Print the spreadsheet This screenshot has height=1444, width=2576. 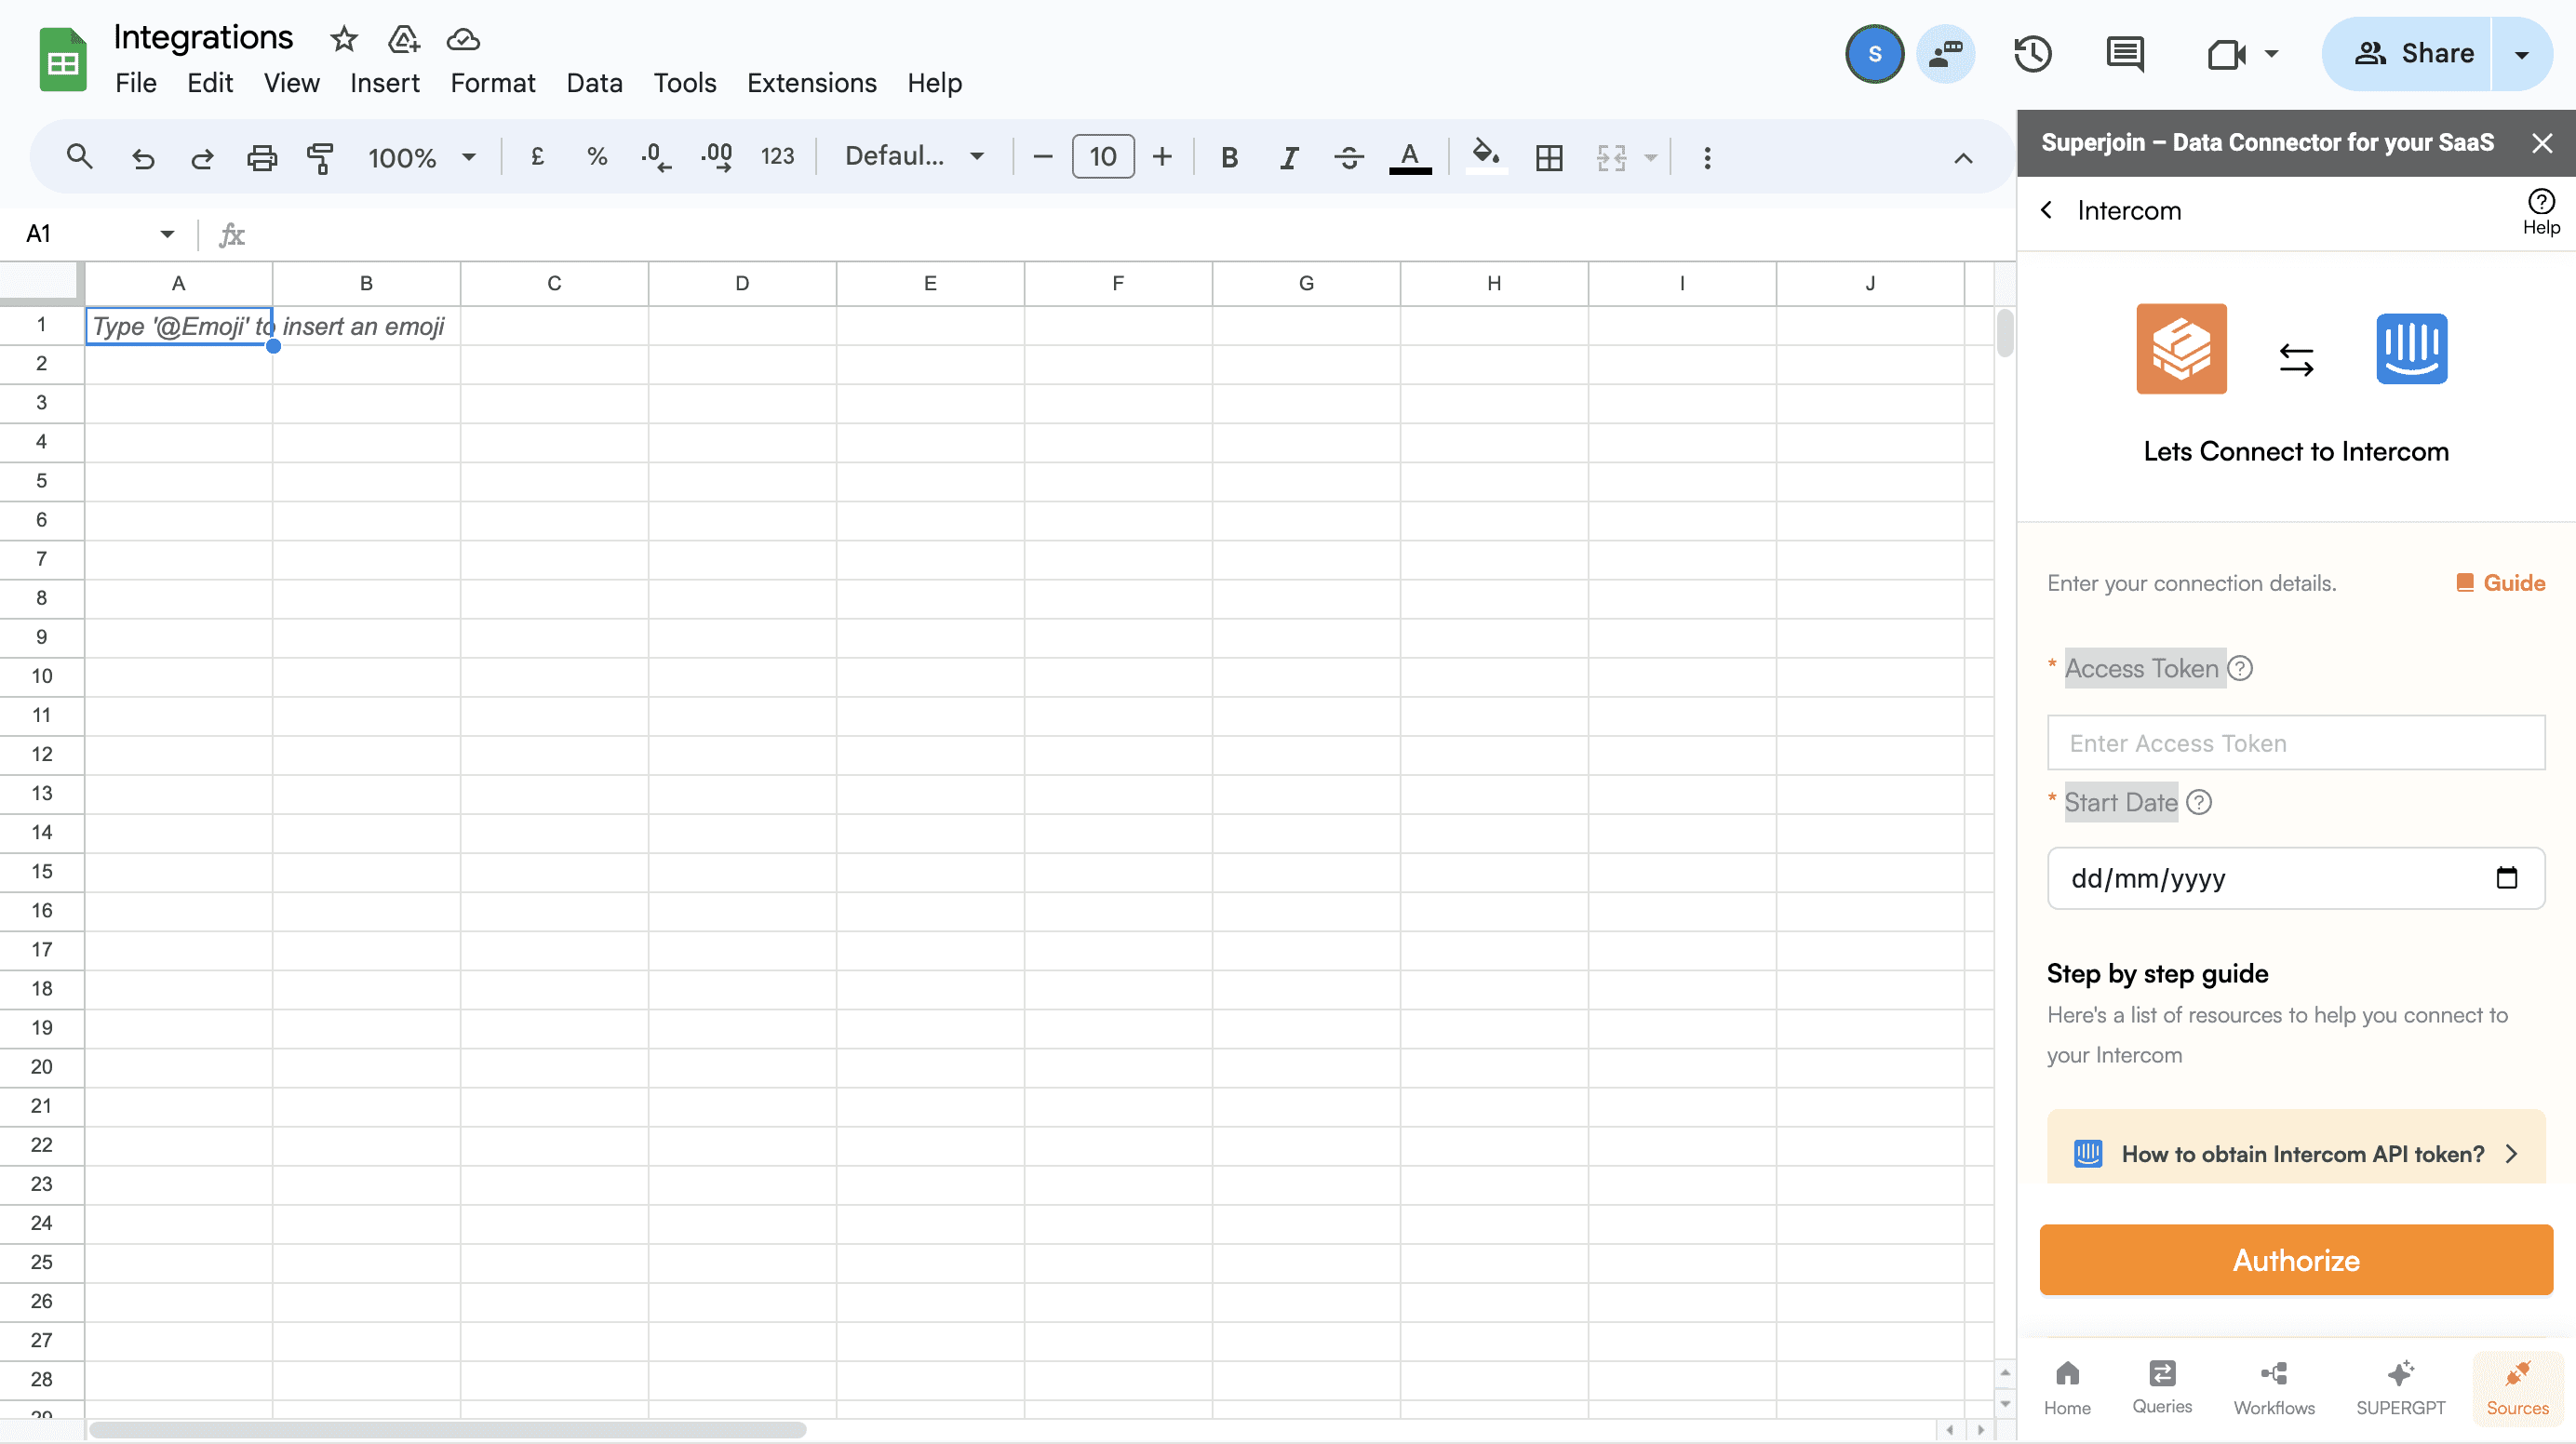262,157
